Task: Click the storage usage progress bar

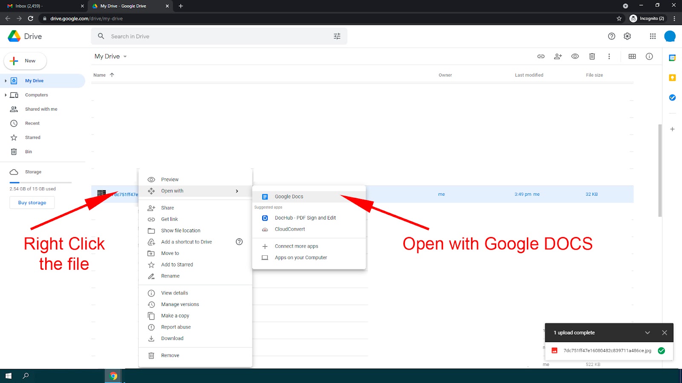Action: click(40, 183)
